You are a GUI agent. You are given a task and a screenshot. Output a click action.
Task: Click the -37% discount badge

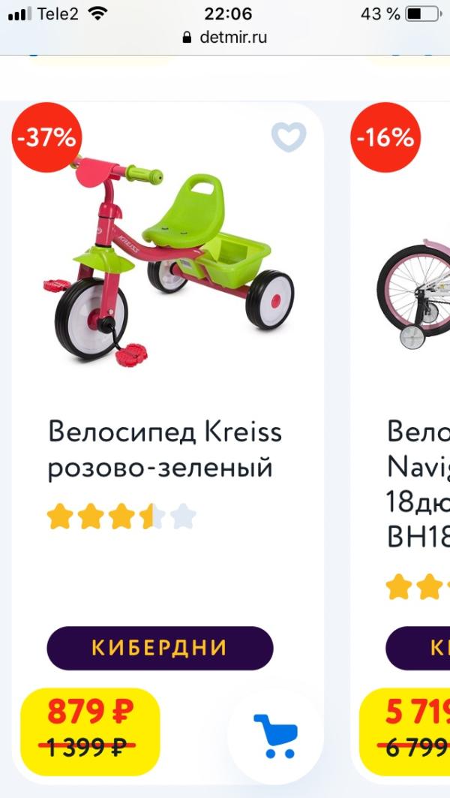pyautogui.click(x=46, y=137)
